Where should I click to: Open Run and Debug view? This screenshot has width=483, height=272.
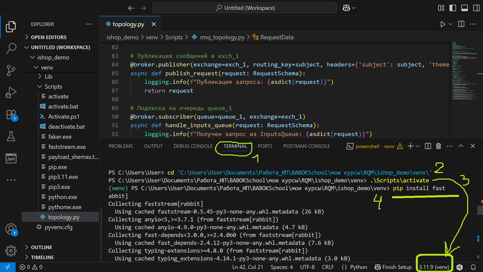(11, 92)
